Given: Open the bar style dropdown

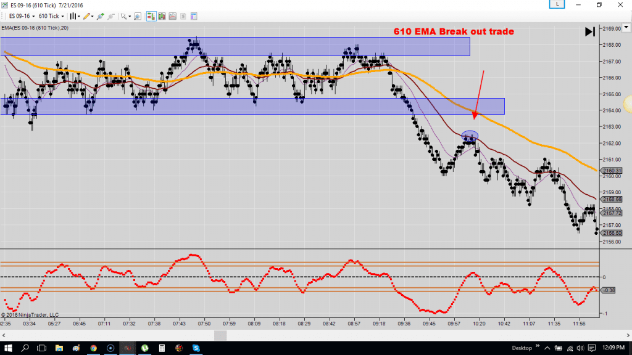Looking at the screenshot, I should click(x=75, y=16).
